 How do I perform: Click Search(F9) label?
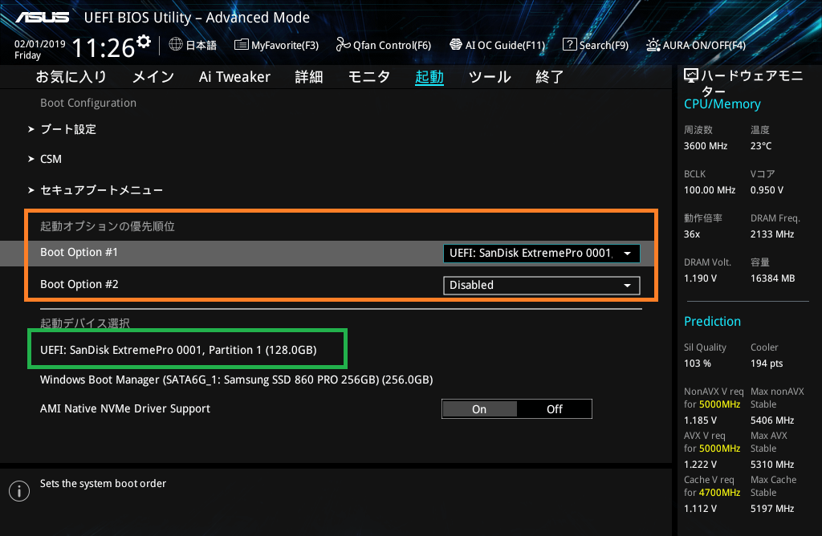(604, 46)
